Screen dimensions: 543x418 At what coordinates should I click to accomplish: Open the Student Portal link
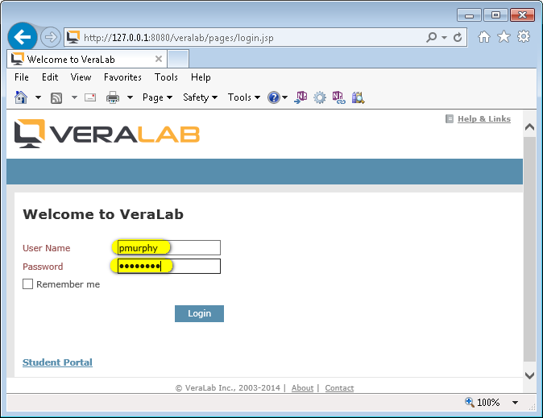click(57, 362)
